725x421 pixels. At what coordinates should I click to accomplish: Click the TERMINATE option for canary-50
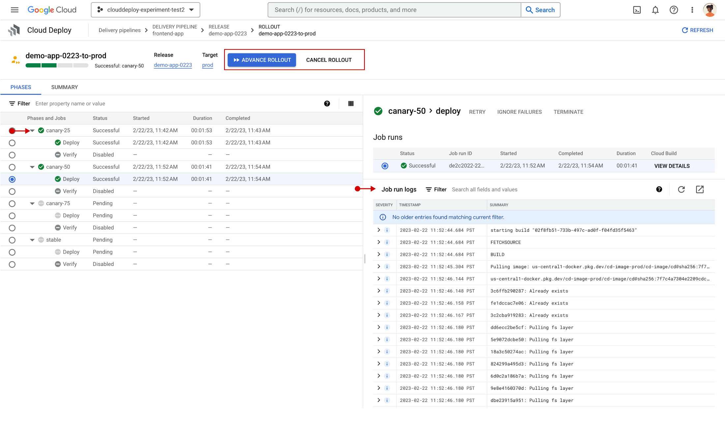[x=568, y=112]
